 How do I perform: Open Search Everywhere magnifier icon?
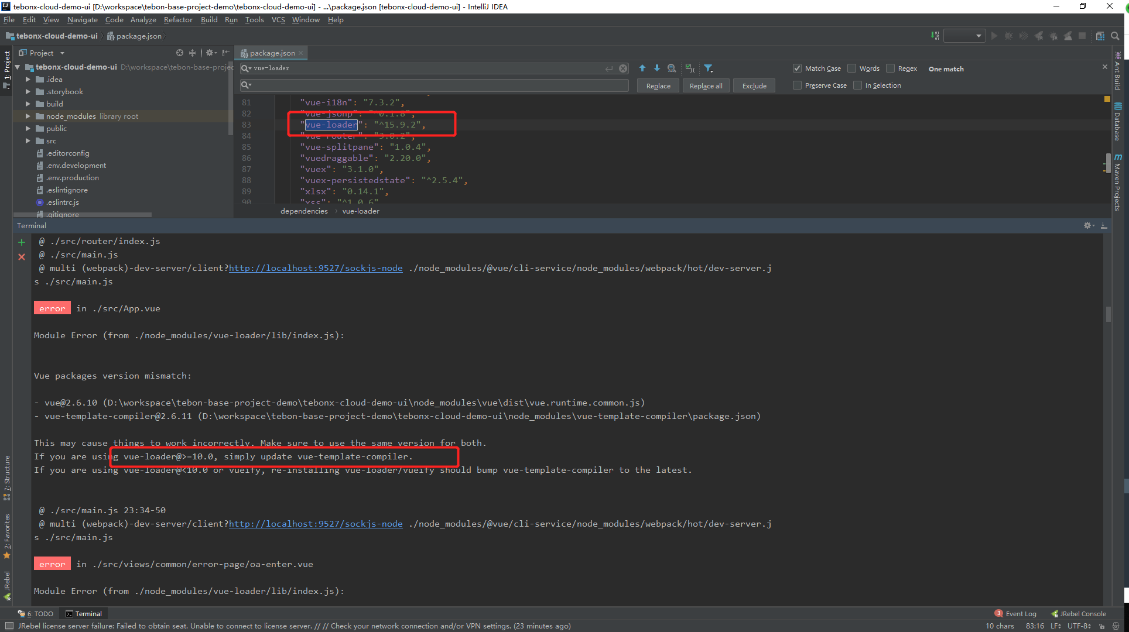point(1115,36)
